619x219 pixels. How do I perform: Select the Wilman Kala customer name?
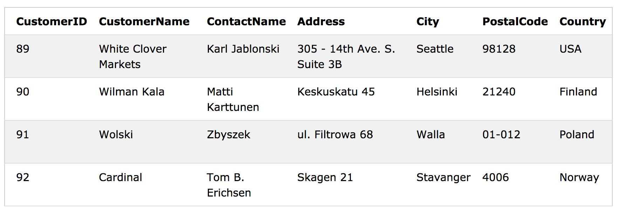[131, 92]
